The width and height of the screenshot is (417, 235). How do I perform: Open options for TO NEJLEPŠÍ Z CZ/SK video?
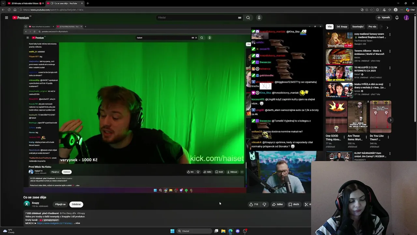pyautogui.click(x=390, y=68)
